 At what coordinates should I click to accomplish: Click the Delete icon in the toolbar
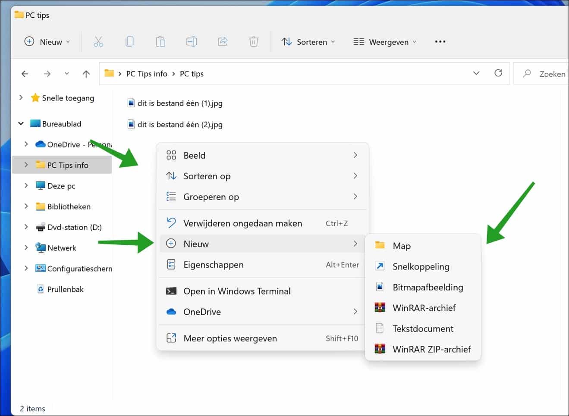(x=254, y=41)
